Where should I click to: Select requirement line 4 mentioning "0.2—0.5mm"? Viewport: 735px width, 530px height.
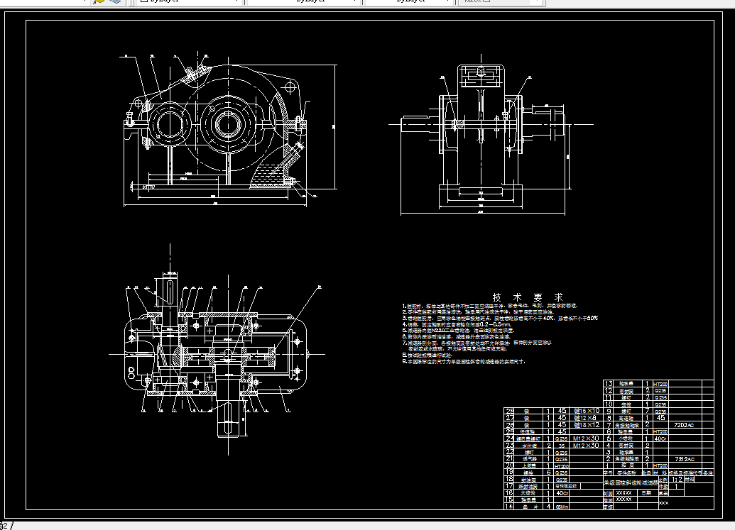coord(456,324)
